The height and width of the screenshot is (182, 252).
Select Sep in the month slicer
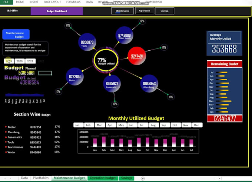165,125
